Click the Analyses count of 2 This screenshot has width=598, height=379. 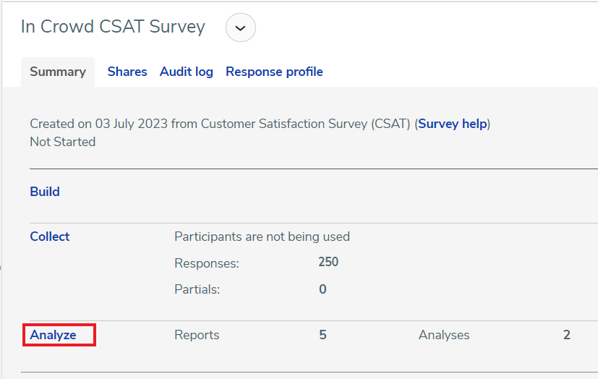(567, 335)
